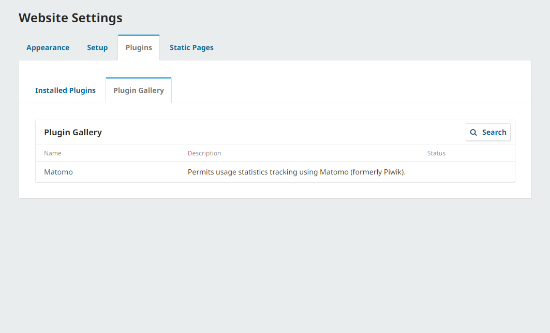Open the Matomo plugin link
The height and width of the screenshot is (333, 550).
tap(58, 172)
